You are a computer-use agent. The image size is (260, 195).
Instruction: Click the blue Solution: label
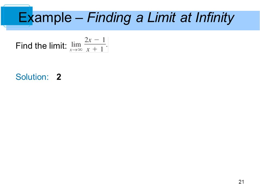[x=32, y=77]
